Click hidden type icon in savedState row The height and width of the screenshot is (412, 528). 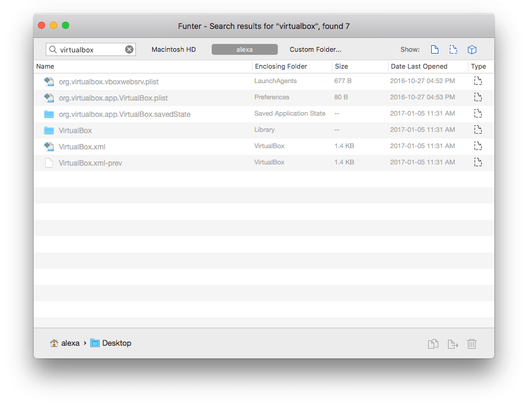478,113
